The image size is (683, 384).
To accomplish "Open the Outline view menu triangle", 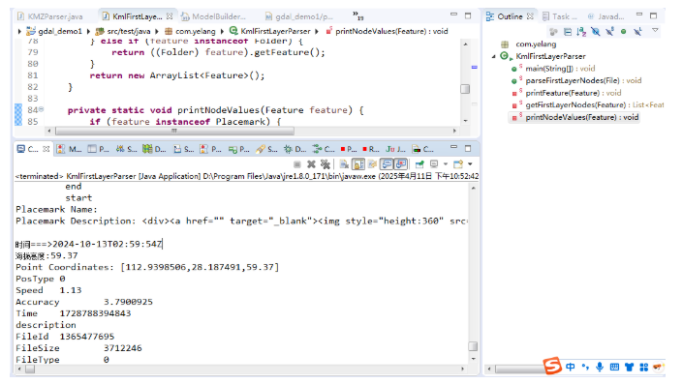I will pyautogui.click(x=655, y=30).
